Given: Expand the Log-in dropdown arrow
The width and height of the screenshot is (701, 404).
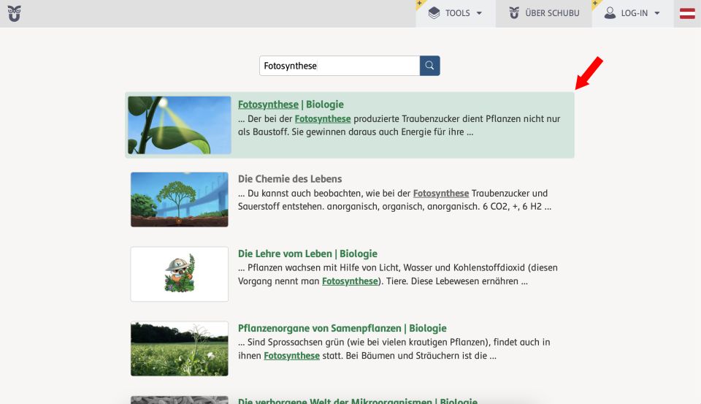Looking at the screenshot, I should pyautogui.click(x=657, y=13).
